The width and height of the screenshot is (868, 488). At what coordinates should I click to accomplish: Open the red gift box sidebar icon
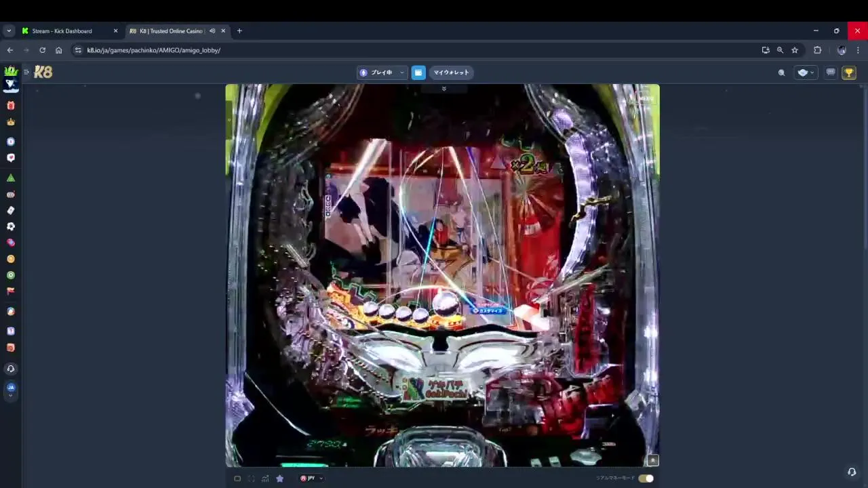[10, 106]
